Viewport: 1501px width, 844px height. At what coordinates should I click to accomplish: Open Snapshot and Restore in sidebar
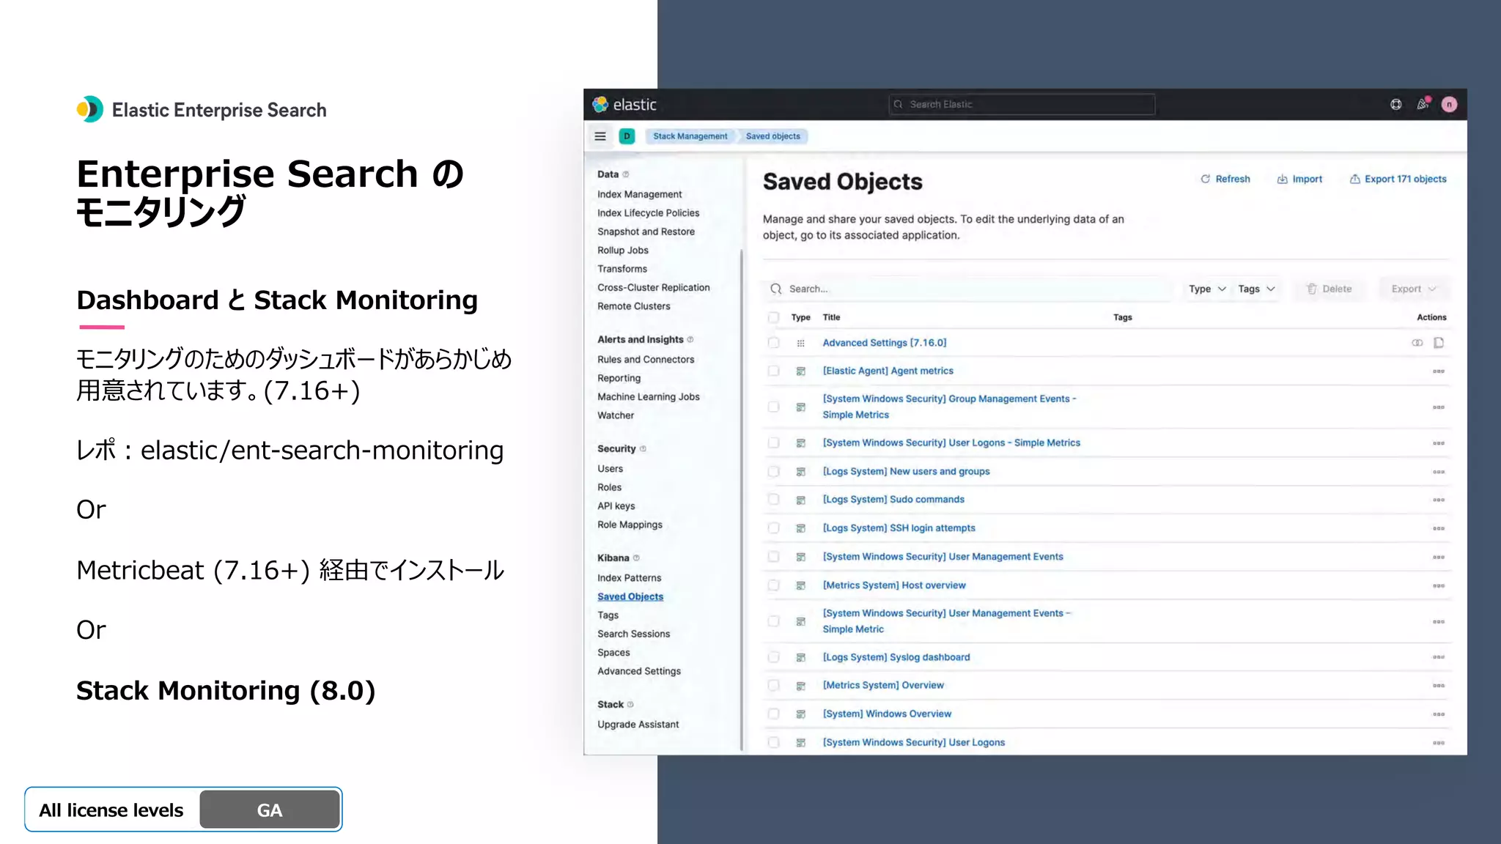pos(646,232)
